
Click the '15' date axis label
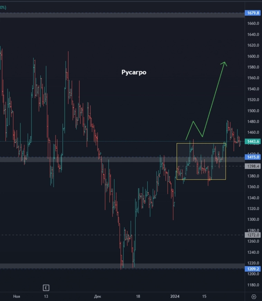(204, 297)
